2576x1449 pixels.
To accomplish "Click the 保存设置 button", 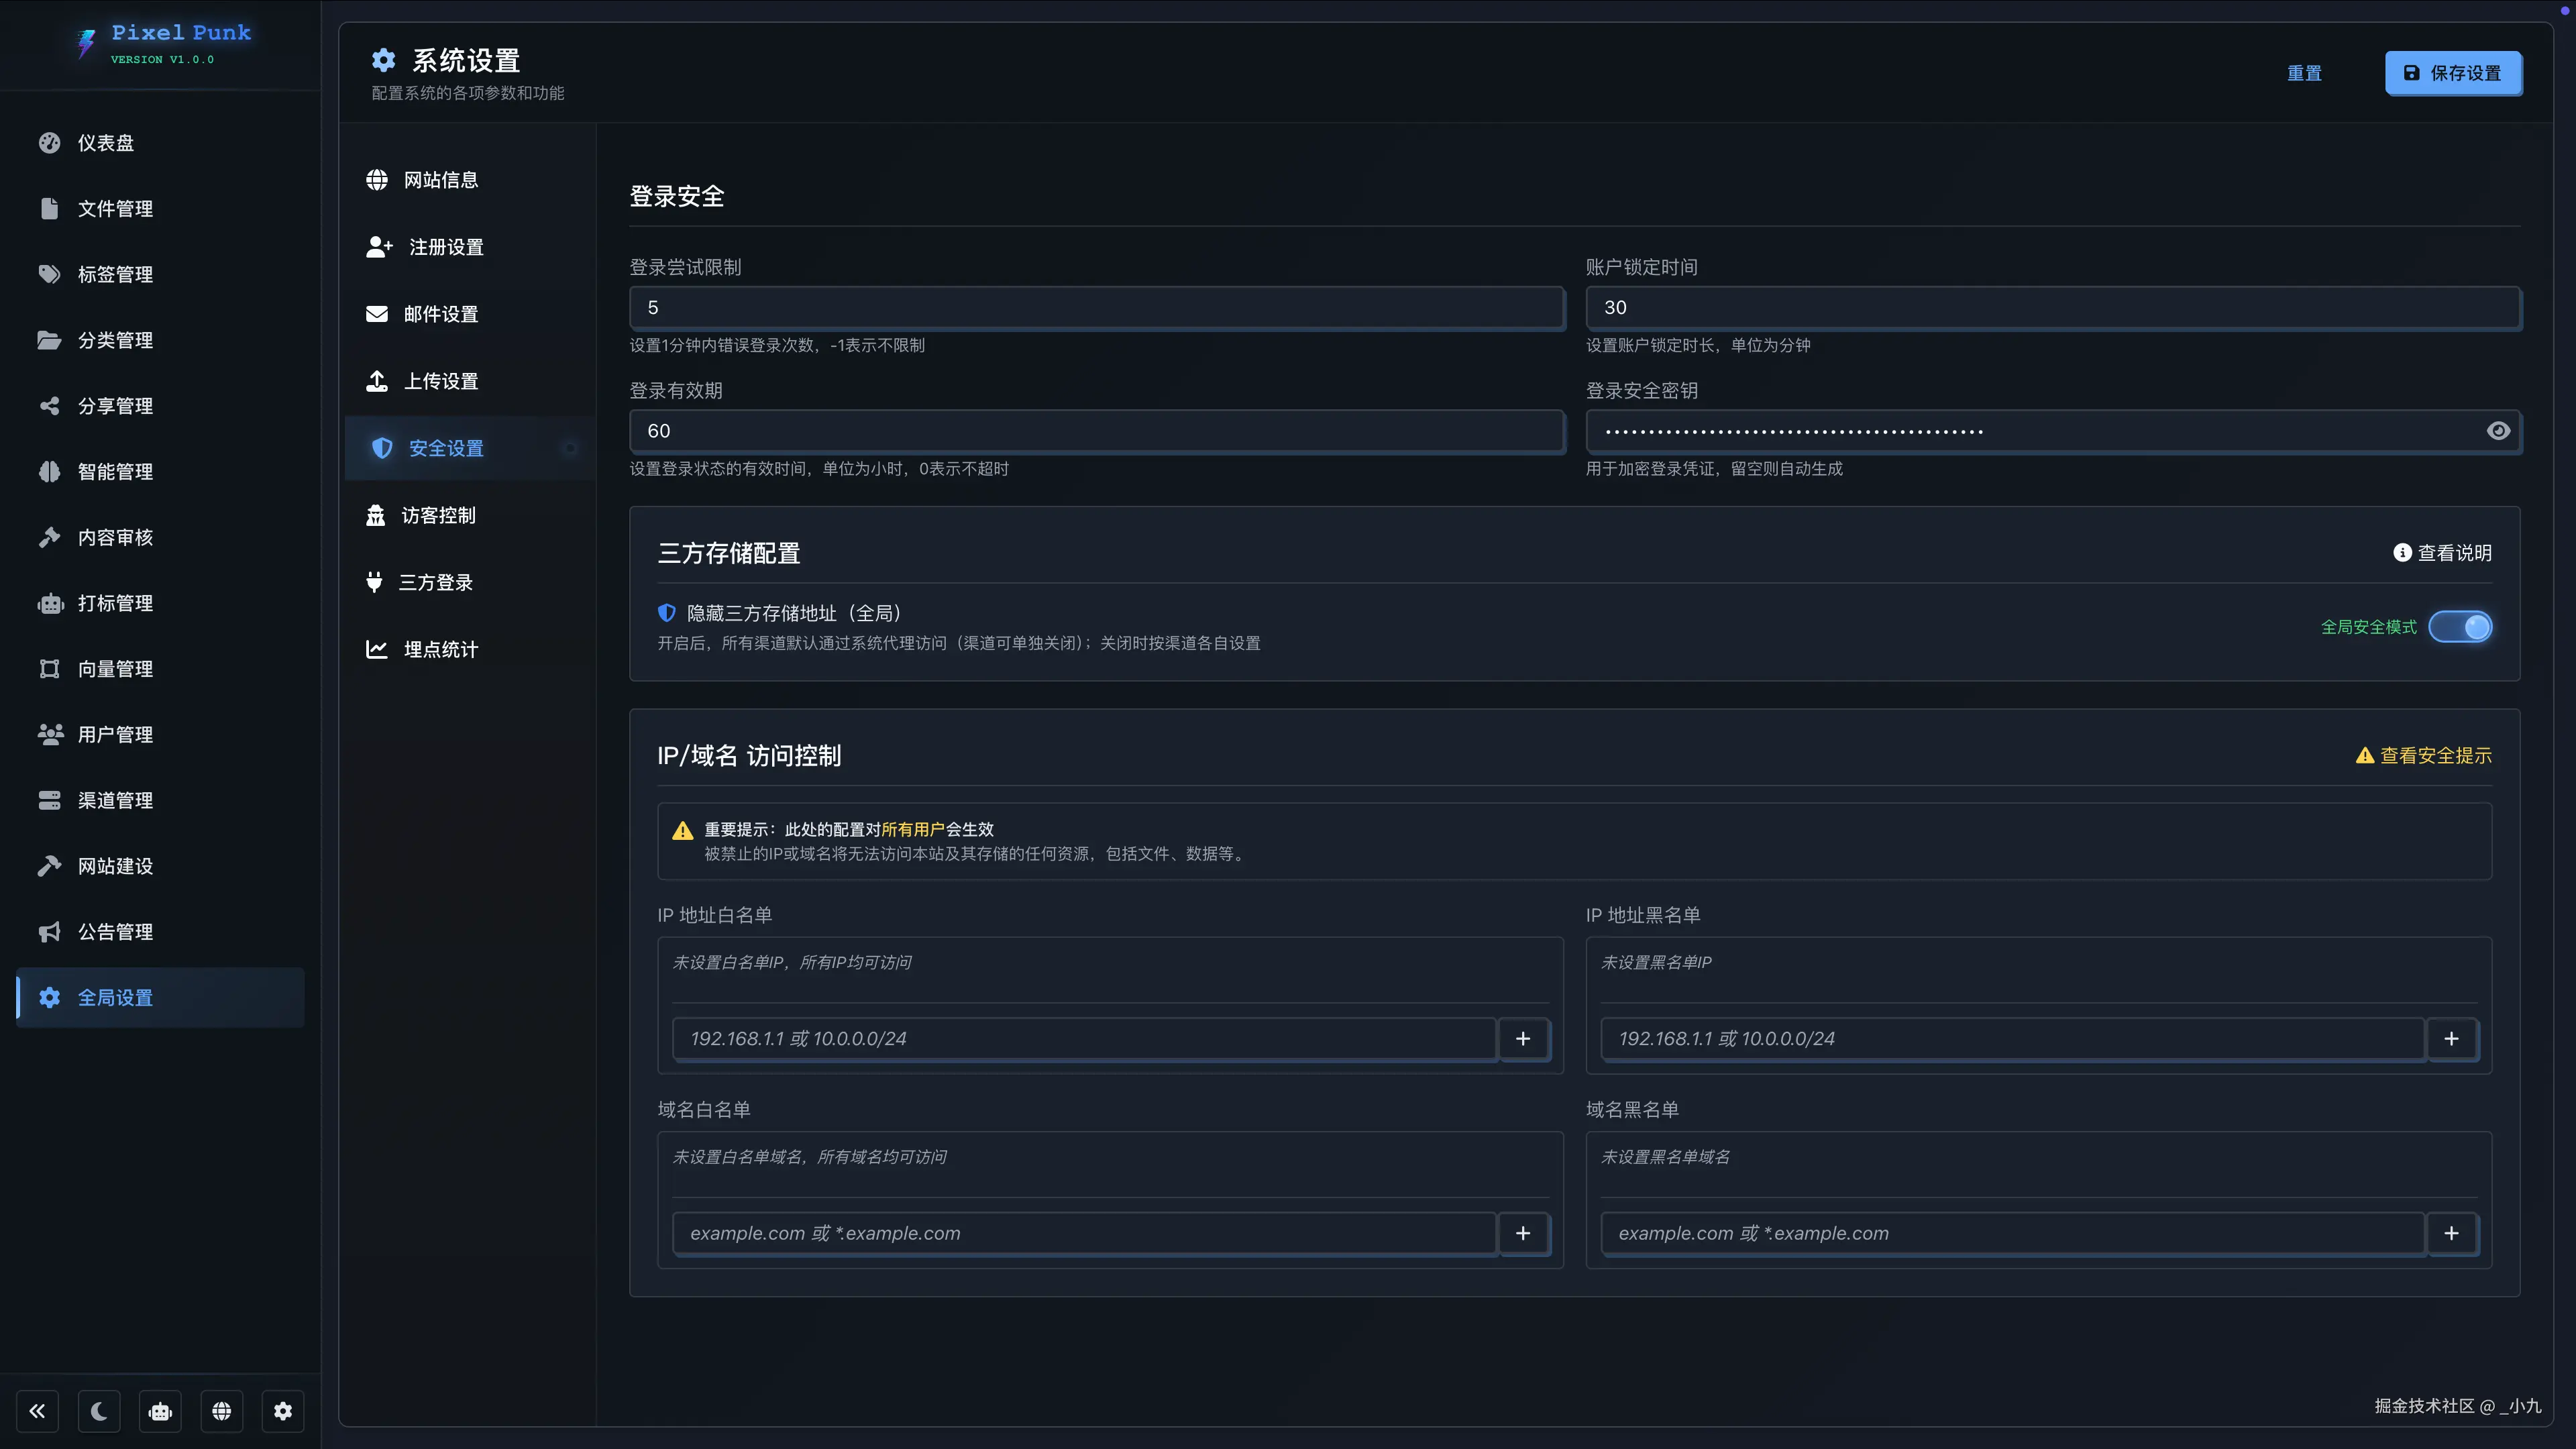I will [2453, 73].
